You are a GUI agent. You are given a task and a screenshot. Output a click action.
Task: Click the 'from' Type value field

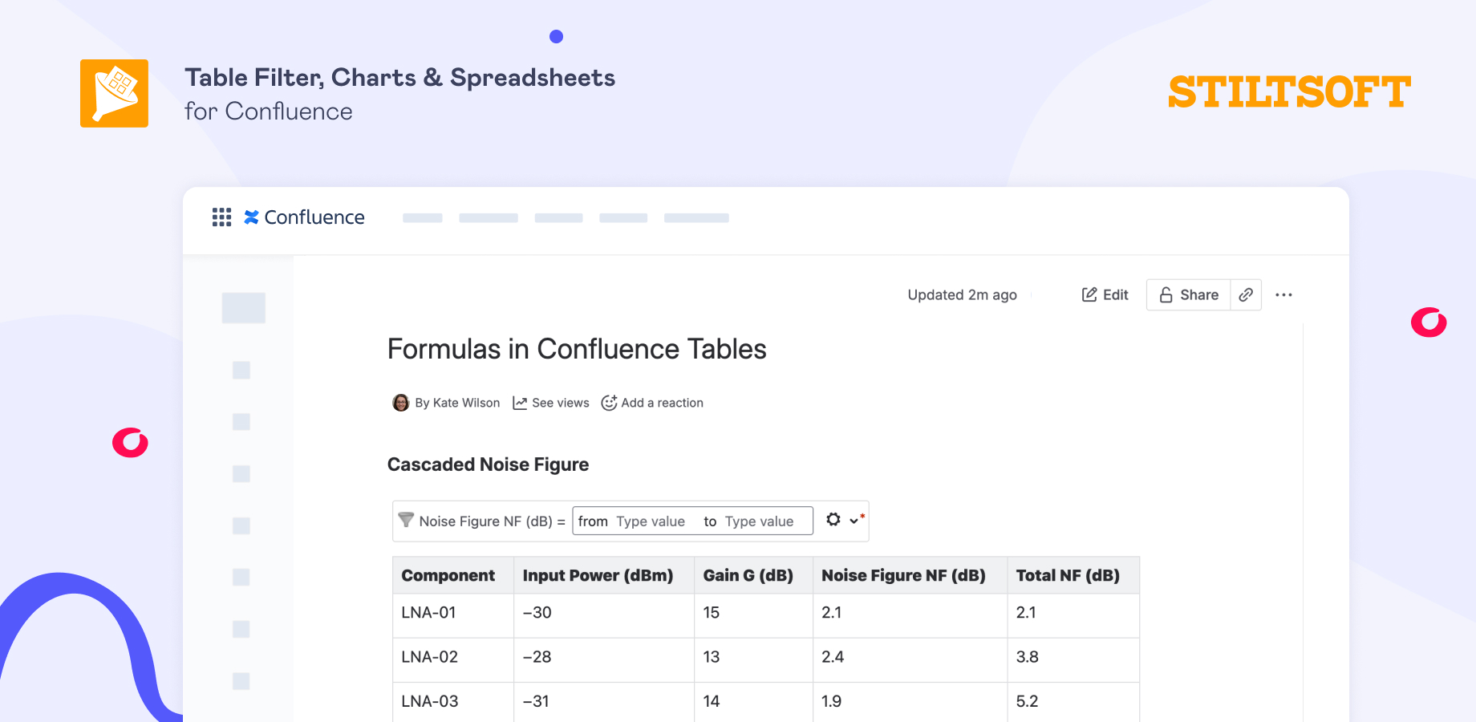pyautogui.click(x=651, y=521)
